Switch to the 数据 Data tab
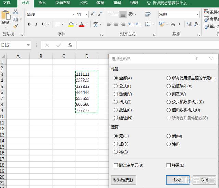 coord(100,3)
